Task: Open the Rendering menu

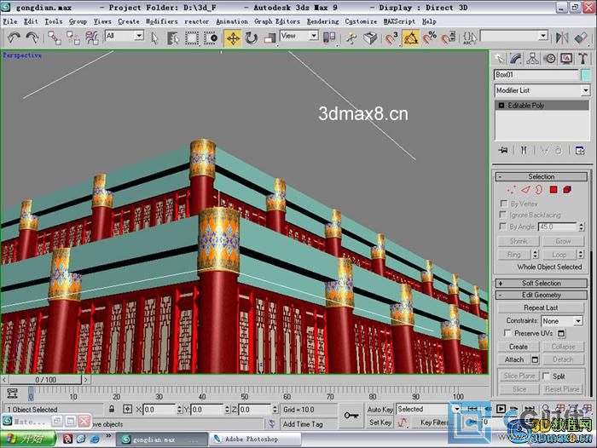Action: [323, 21]
